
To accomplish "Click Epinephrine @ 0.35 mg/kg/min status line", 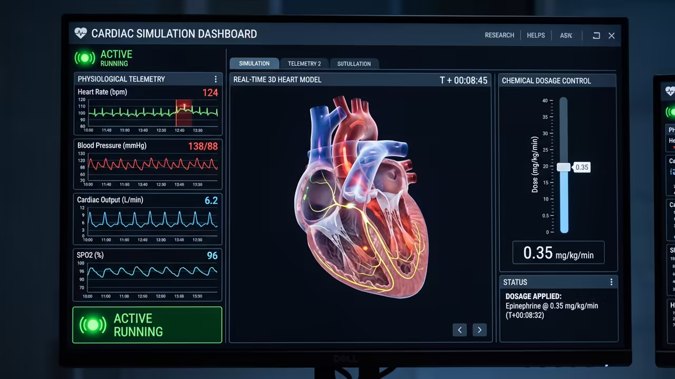I will tap(552, 306).
